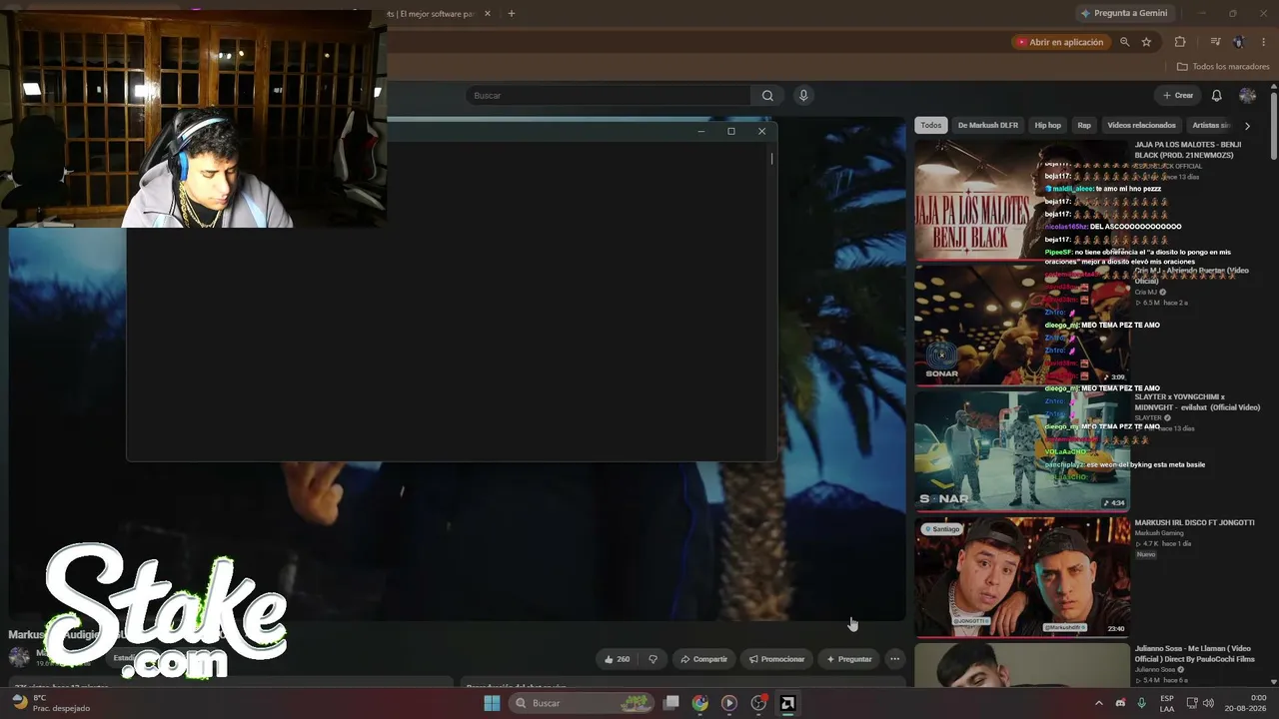
Task: Click 'Abrir en aplicación' in address bar
Action: (x=1060, y=42)
